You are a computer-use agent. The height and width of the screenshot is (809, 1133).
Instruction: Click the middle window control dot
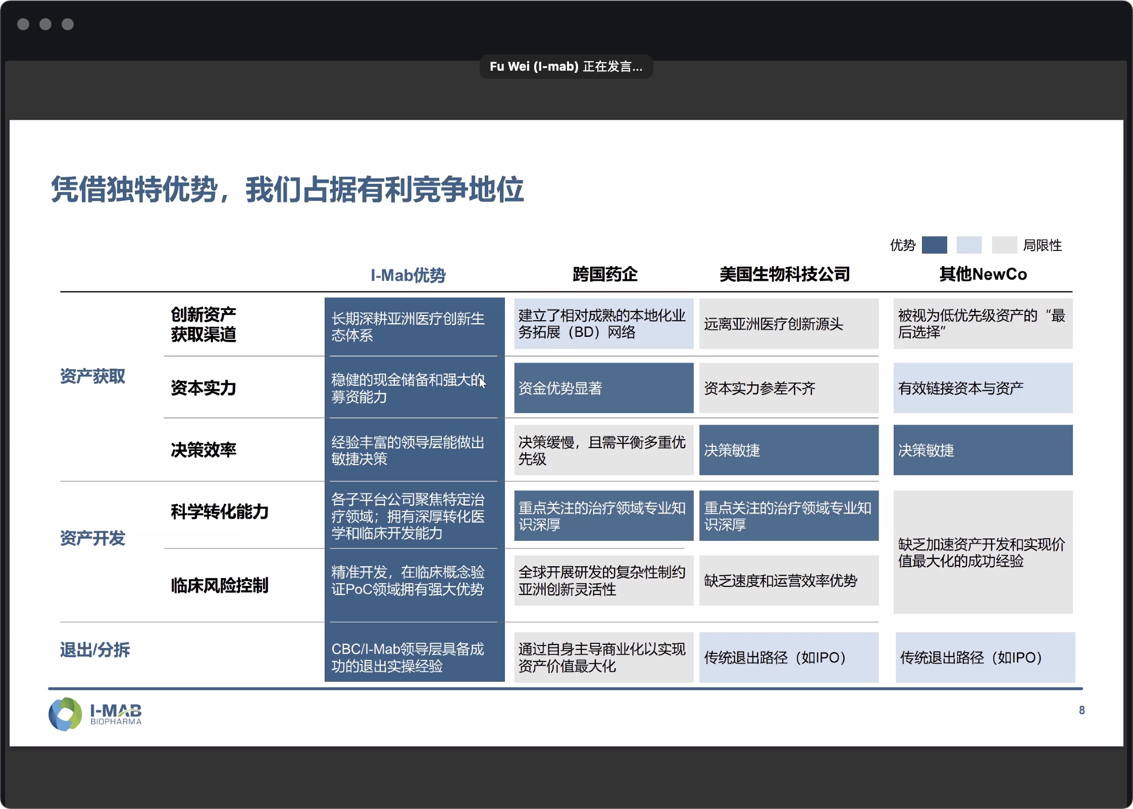(x=44, y=24)
